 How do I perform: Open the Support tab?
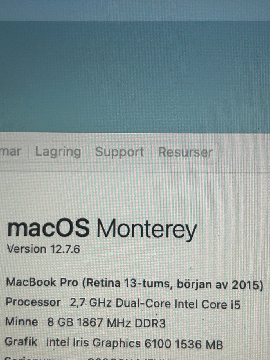click(x=120, y=152)
